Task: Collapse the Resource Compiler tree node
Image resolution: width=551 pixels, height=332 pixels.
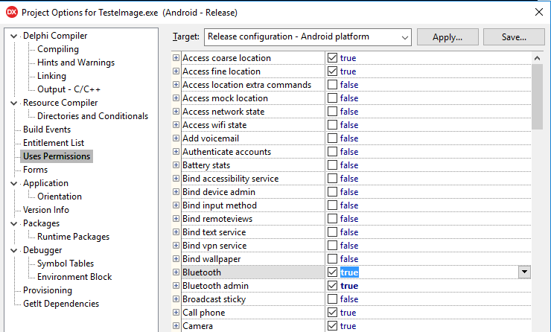Action: [x=13, y=103]
